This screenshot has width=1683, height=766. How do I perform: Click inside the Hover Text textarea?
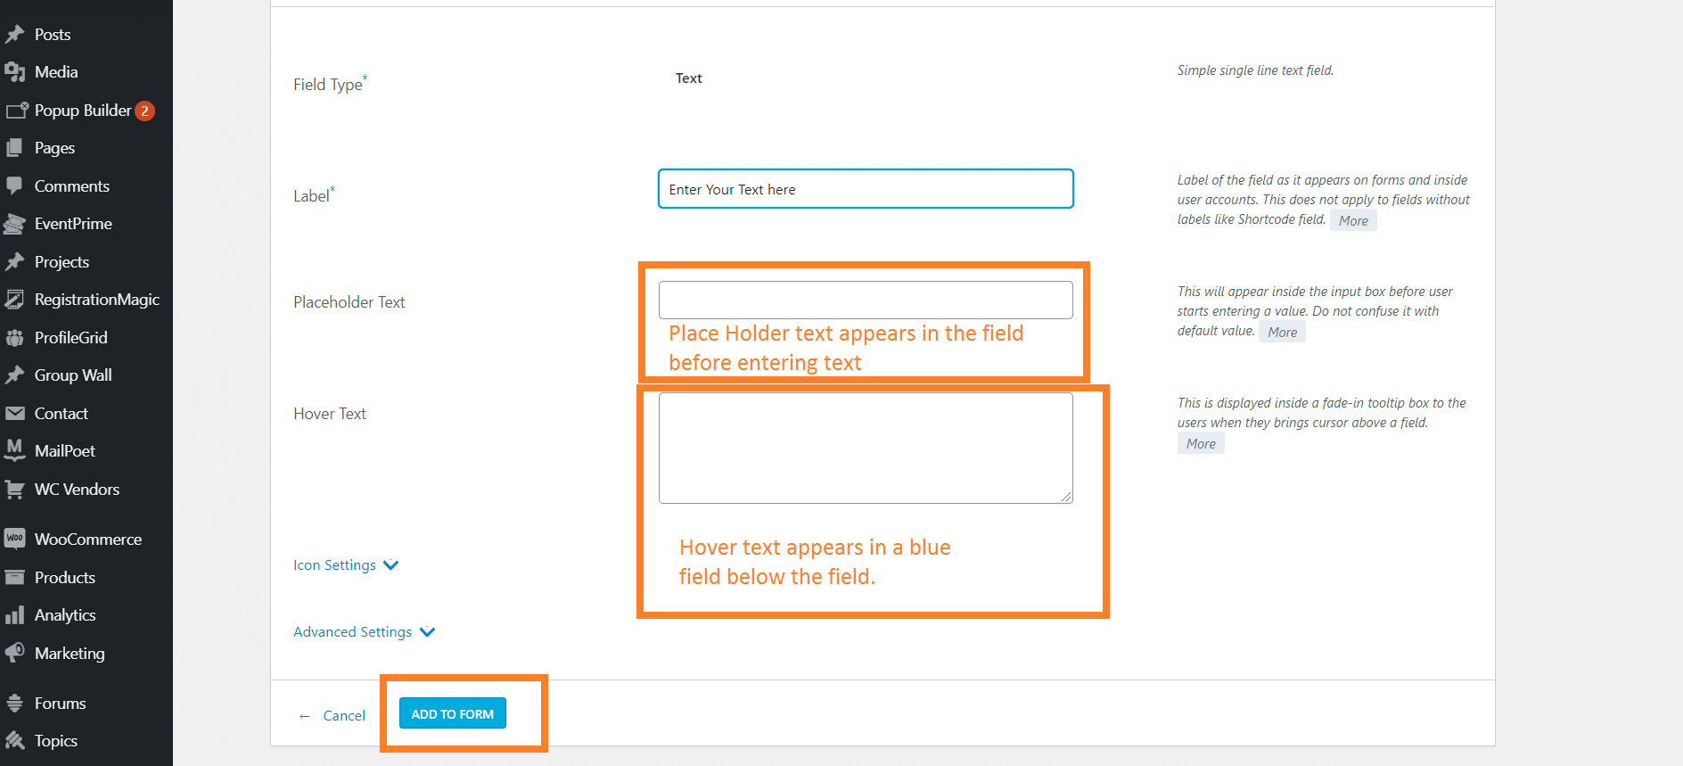[865, 448]
